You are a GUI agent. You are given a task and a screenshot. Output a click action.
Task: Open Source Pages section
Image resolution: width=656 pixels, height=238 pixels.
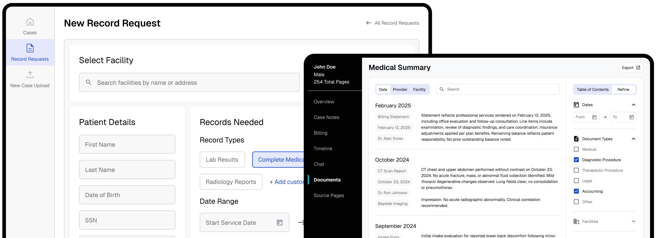pyautogui.click(x=329, y=195)
